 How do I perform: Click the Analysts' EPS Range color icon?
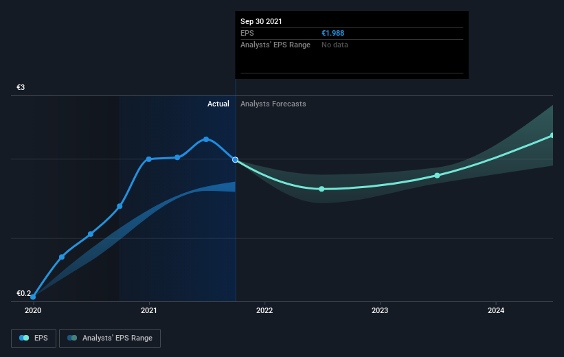pyautogui.click(x=72, y=338)
